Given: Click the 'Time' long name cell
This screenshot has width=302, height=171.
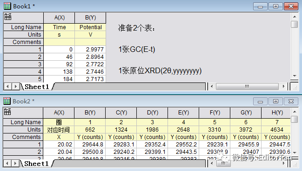Looking at the screenshot, I should pos(59,27).
